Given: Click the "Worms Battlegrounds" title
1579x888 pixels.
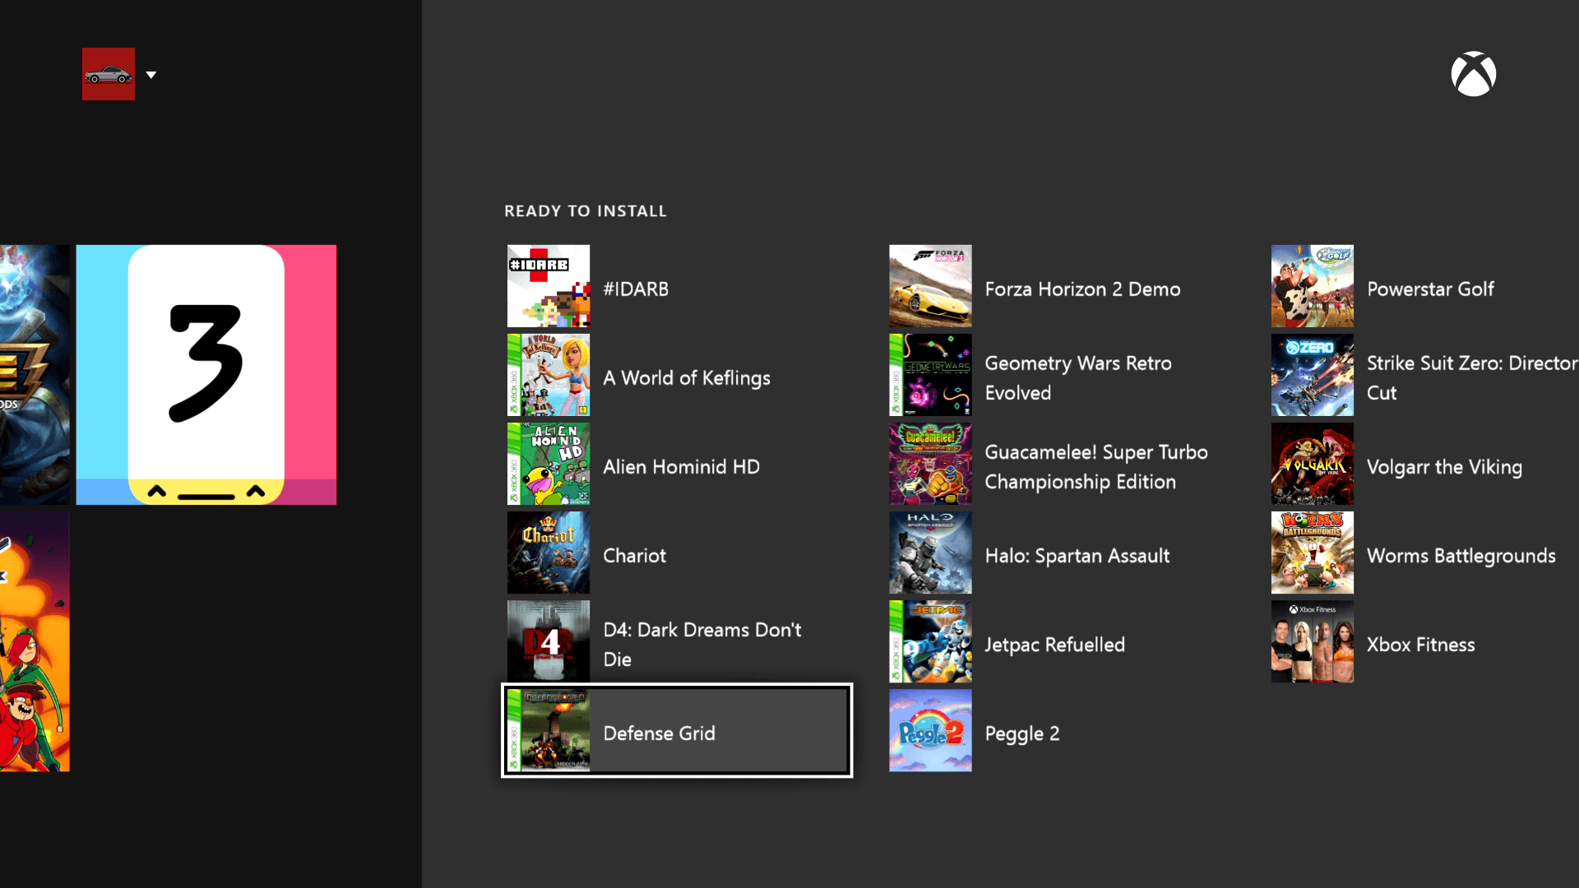Looking at the screenshot, I should click(x=1461, y=556).
